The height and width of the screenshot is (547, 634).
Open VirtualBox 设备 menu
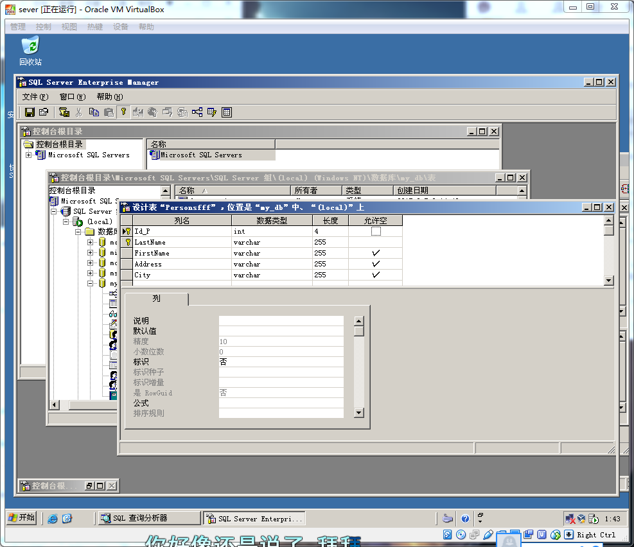click(121, 27)
